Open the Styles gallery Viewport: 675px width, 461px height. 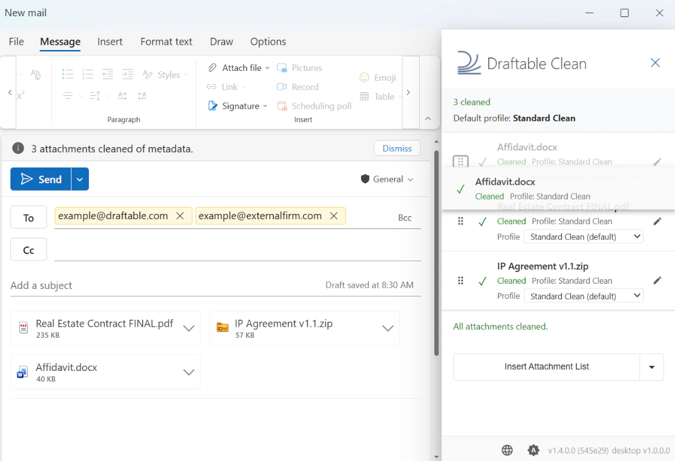[x=165, y=74]
